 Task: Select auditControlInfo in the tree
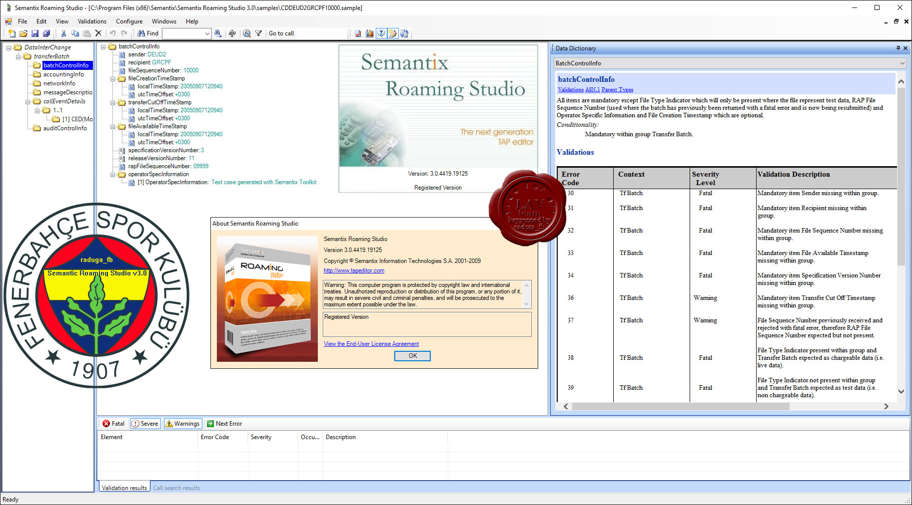(x=65, y=128)
